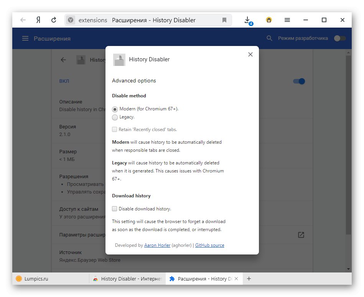The height and width of the screenshot is (297, 364).
Task: Return to the extensions list via the back arrow
Action: tap(63, 60)
